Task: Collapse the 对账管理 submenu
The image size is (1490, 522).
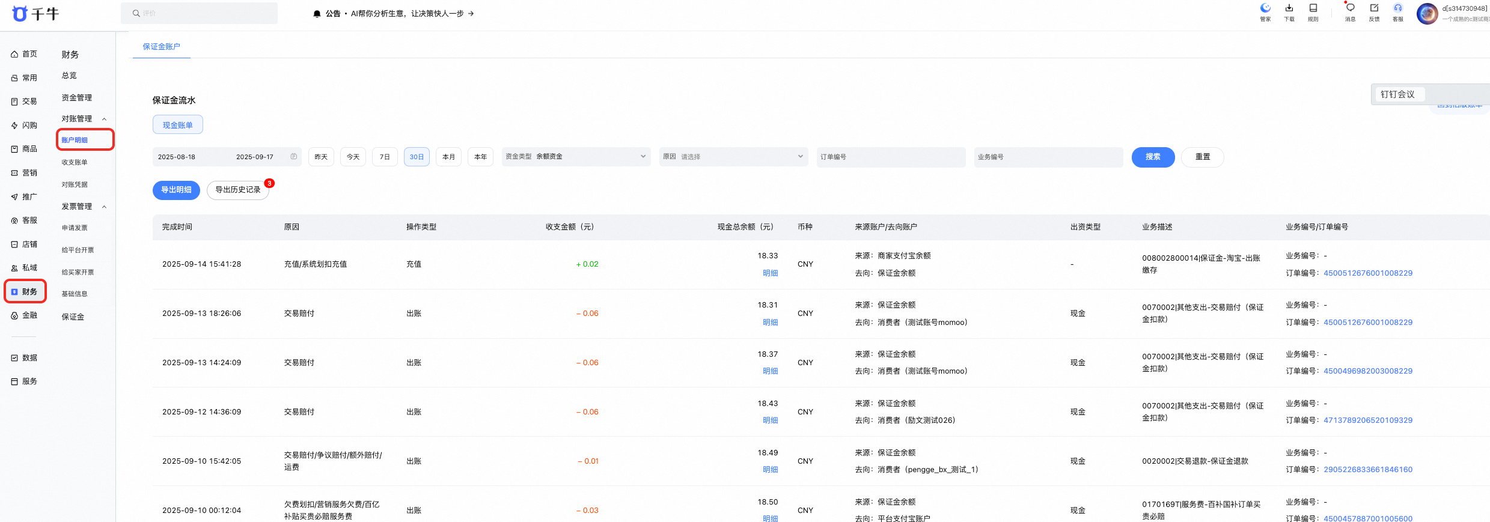Action: (105, 119)
